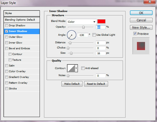Click the Noise percent input field
The height and width of the screenshot is (122, 157).
coord(101,76)
